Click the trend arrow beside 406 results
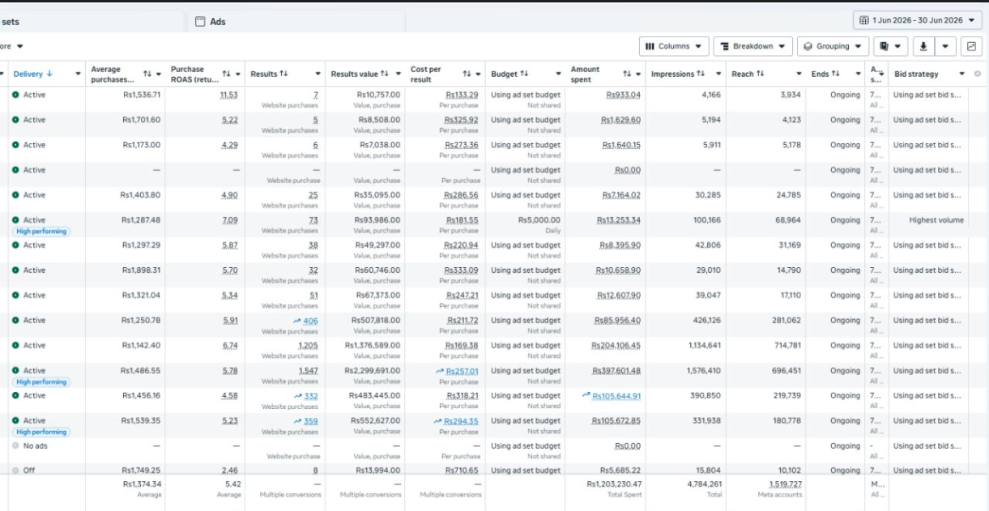 [297, 321]
